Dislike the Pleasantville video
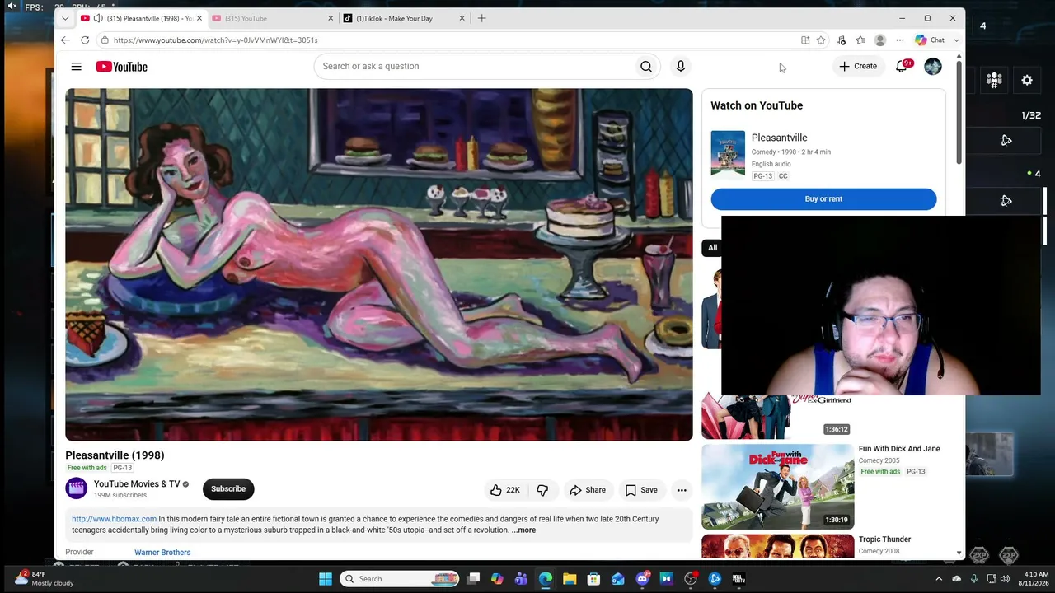 click(542, 490)
